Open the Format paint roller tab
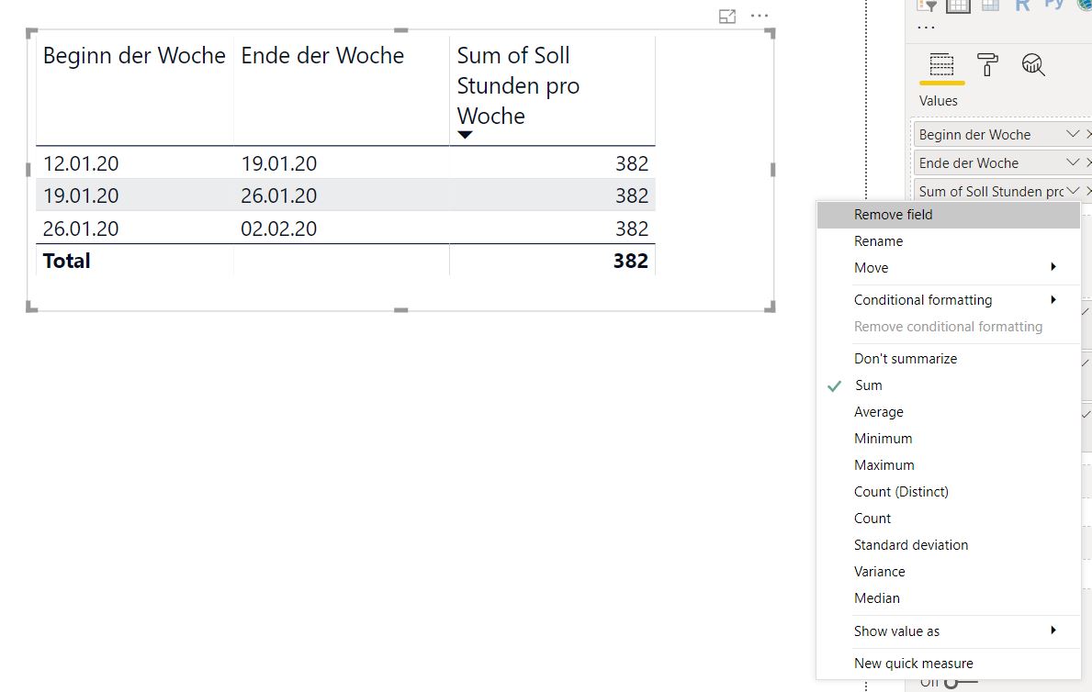The image size is (1092, 692). pos(986,65)
